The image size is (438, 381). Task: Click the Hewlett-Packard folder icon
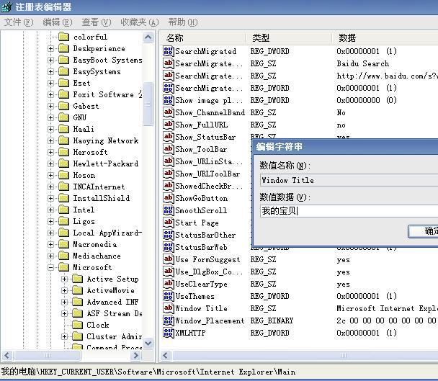[63, 163]
